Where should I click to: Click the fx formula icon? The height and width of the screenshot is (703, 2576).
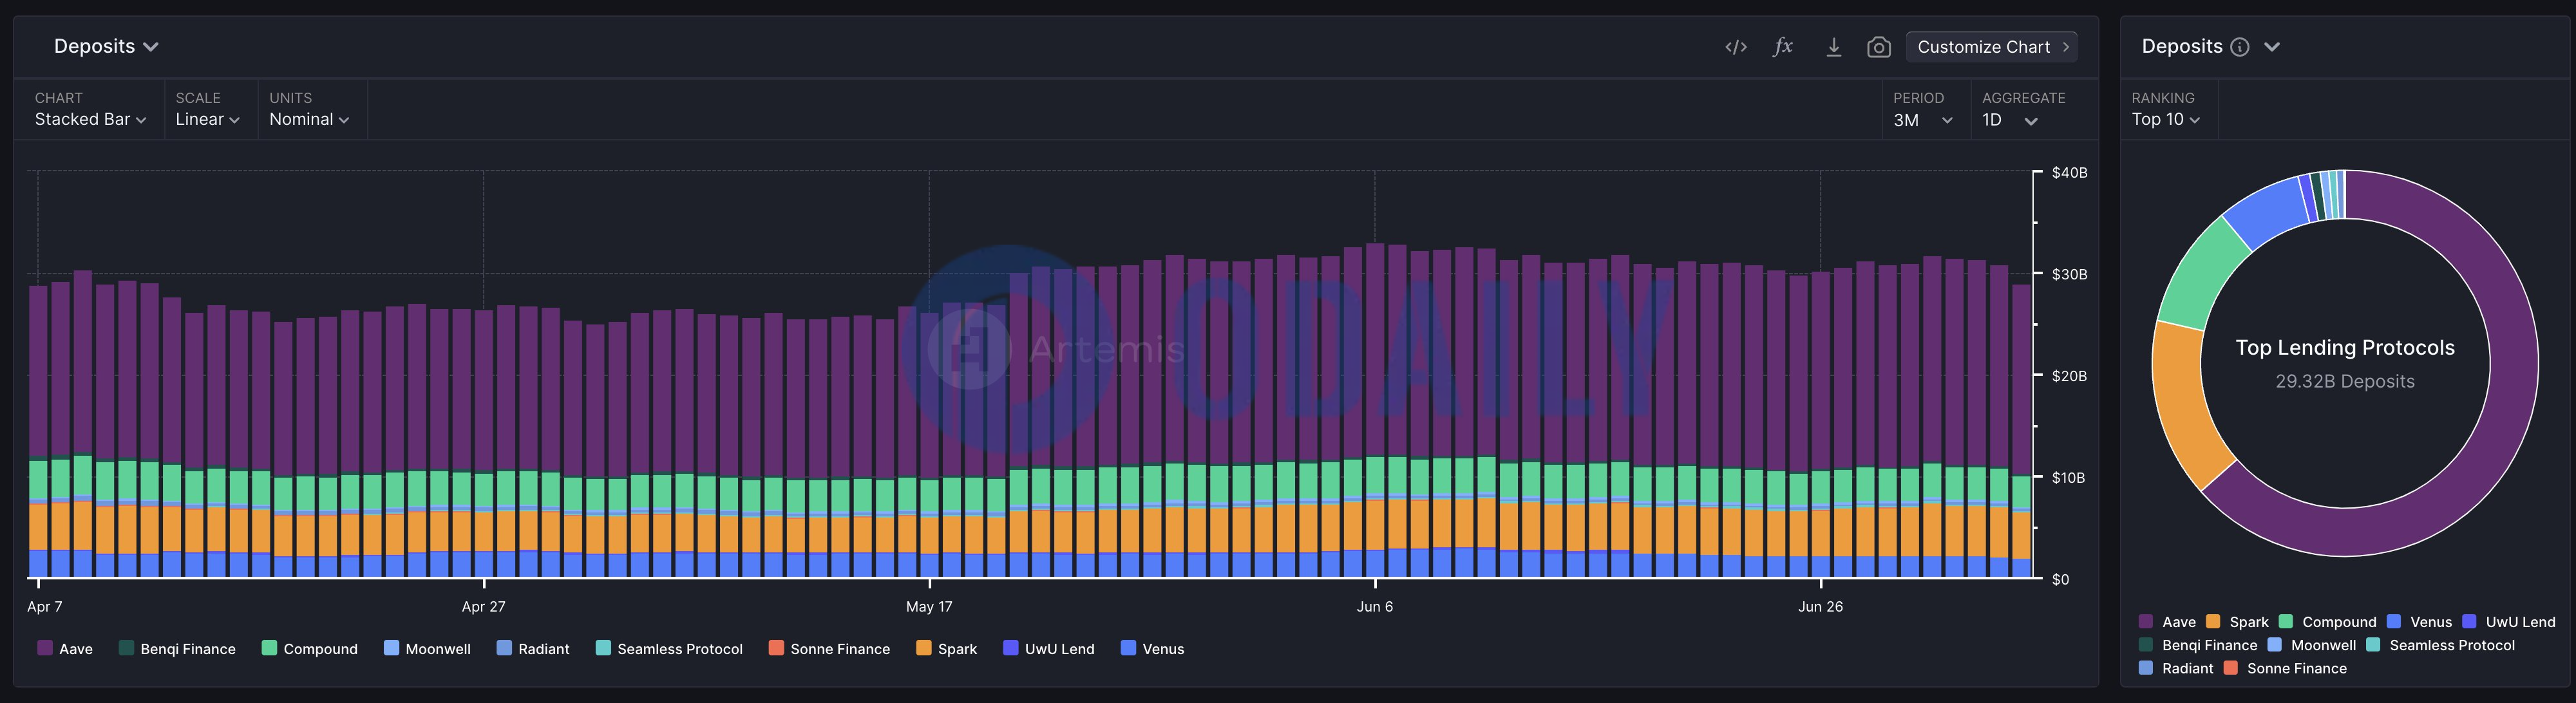pyautogui.click(x=1783, y=47)
